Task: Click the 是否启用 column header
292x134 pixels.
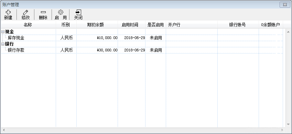Action: (x=156, y=25)
